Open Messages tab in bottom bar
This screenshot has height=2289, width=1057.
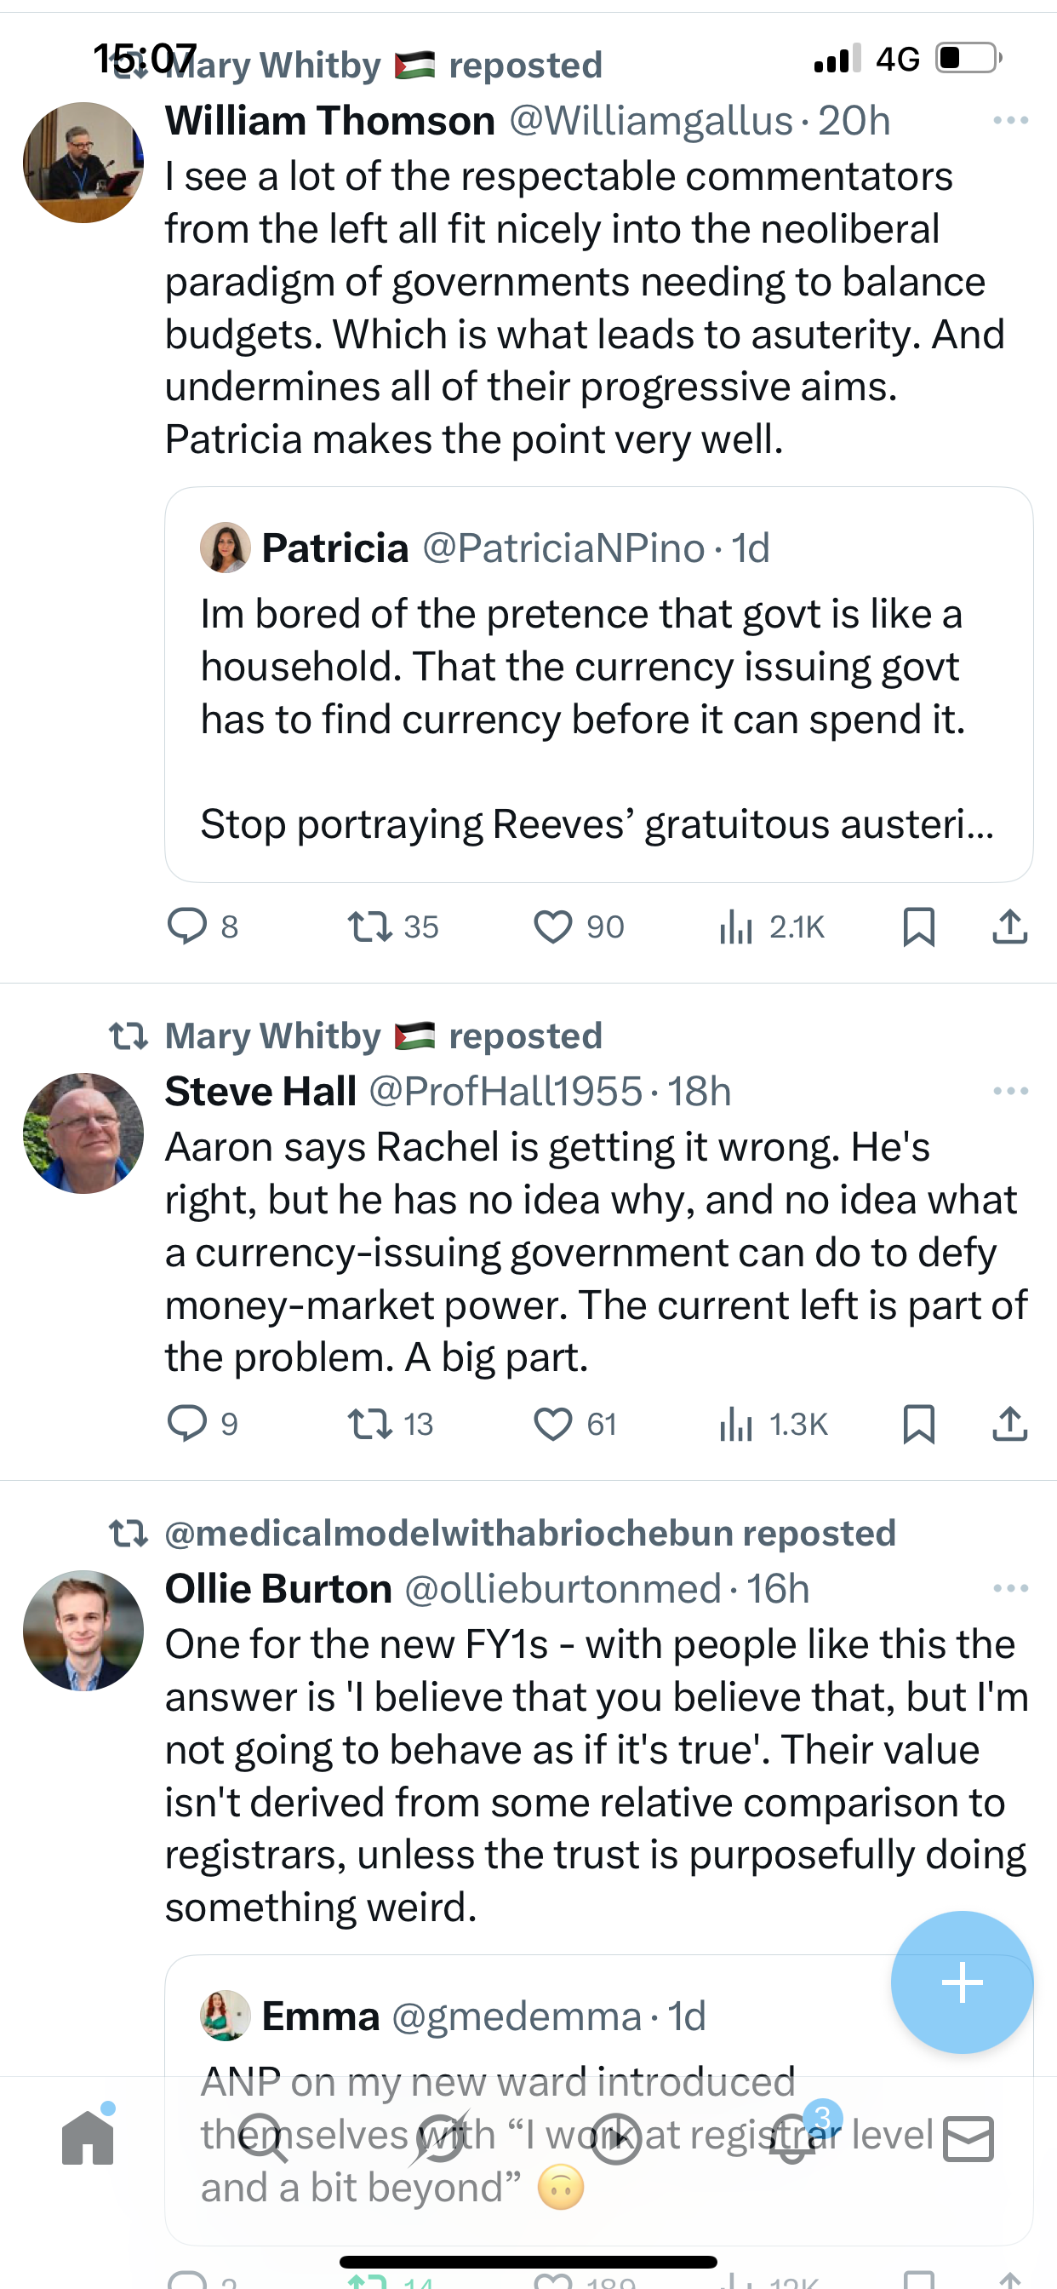pyautogui.click(x=968, y=2138)
